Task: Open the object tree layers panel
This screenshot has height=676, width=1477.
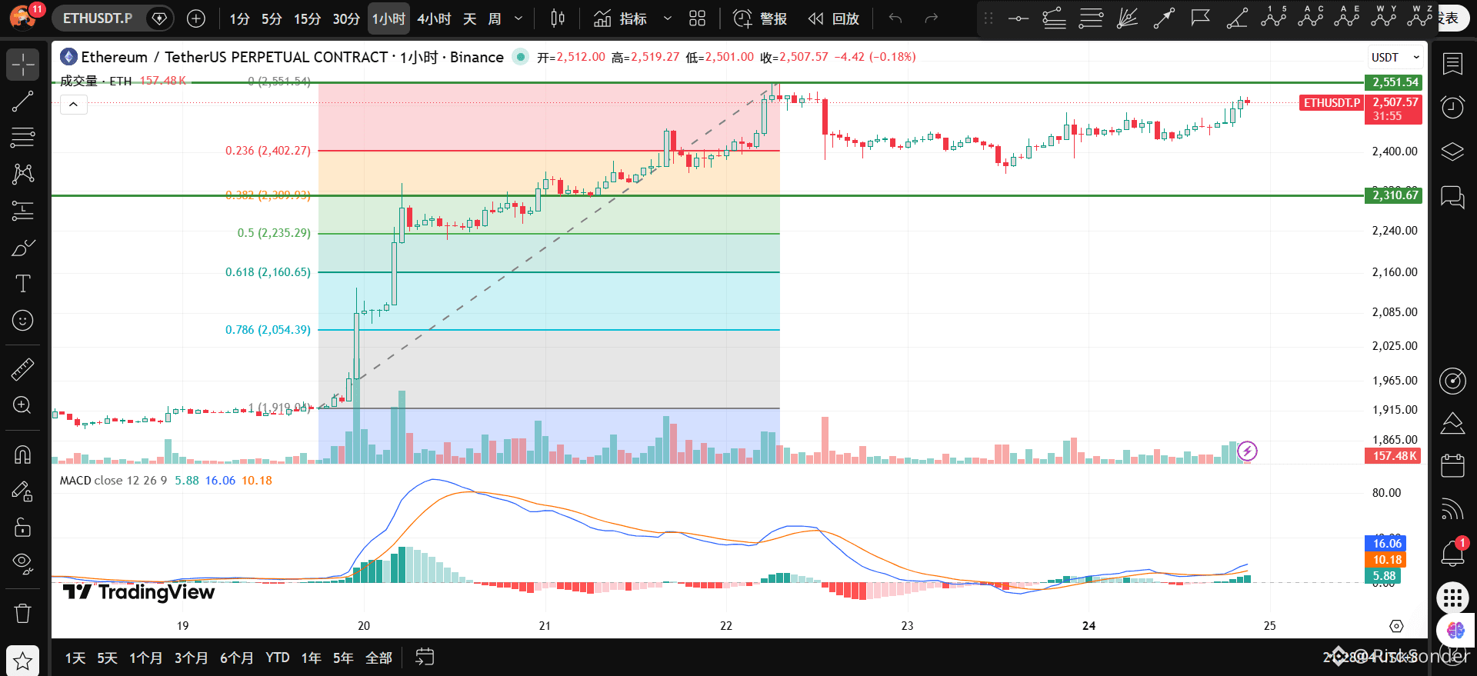Action: coord(1452,152)
